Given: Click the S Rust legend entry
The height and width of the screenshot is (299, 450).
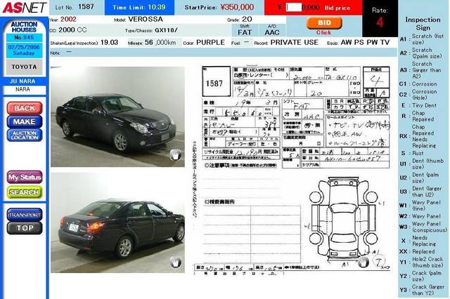Looking at the screenshot, I should [413, 153].
